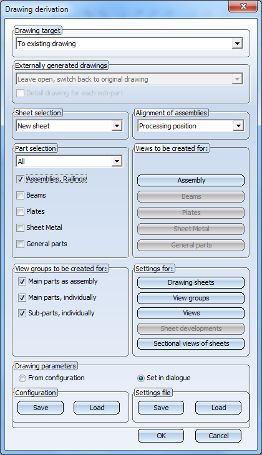Enable the Beams checkbox
This screenshot has width=262, height=455.
20,196
